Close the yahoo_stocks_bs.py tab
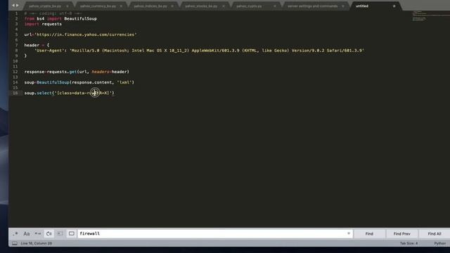This screenshot has width=450, height=253. point(224,6)
